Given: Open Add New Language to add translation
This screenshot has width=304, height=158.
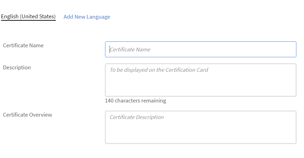Looking at the screenshot, I should click(87, 17).
